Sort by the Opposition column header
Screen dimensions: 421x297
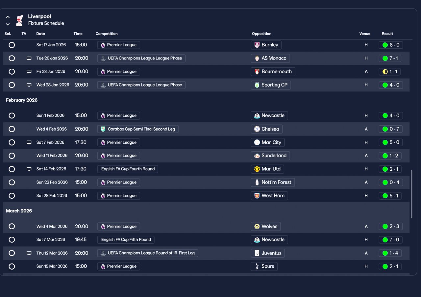(262, 34)
